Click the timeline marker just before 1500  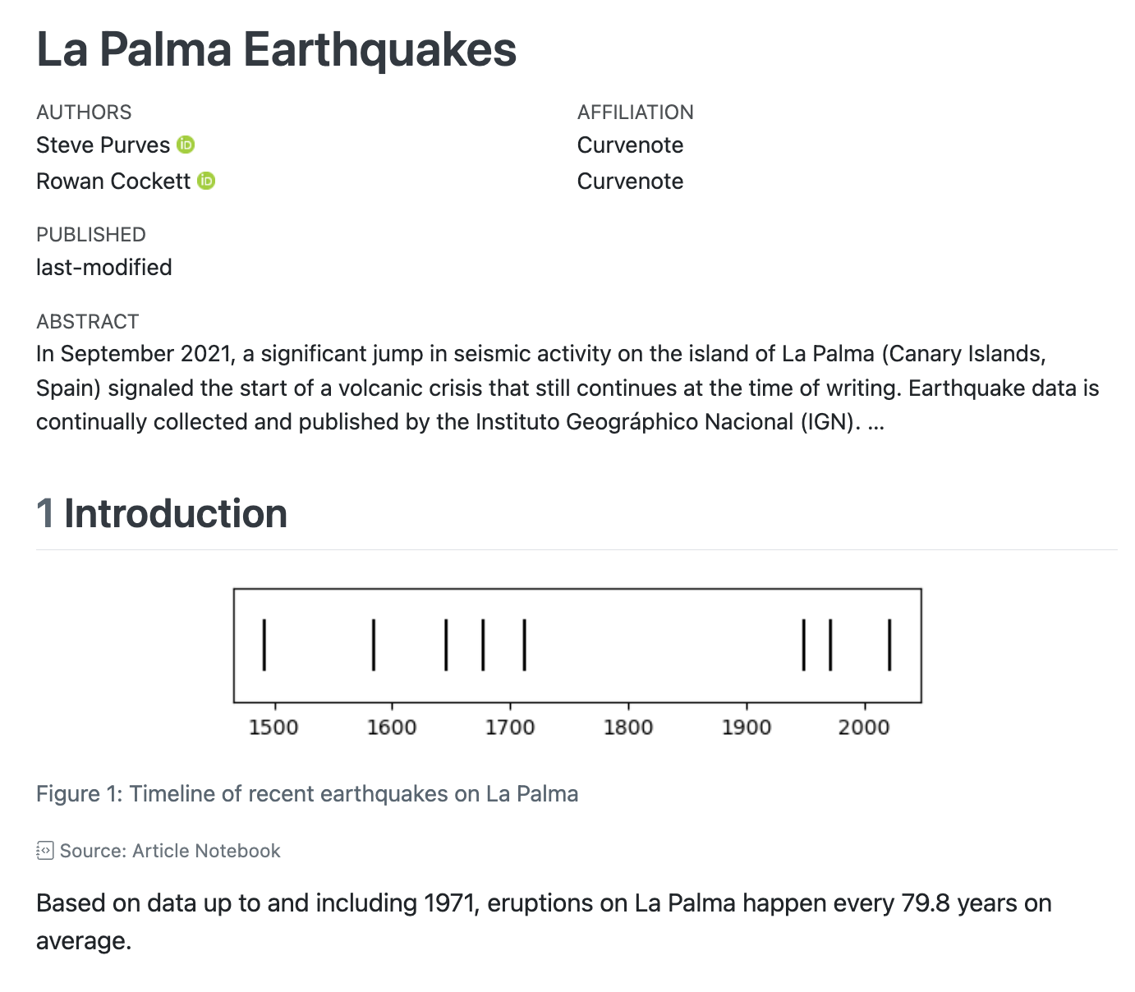264,645
